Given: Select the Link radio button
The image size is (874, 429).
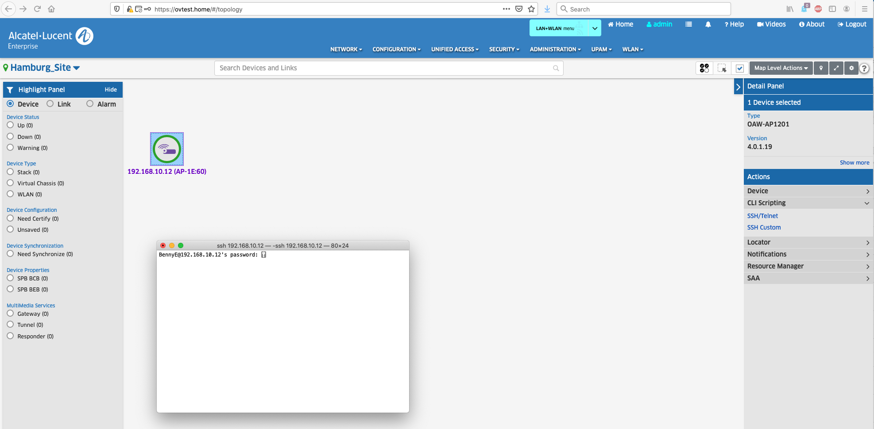Looking at the screenshot, I should click(50, 104).
